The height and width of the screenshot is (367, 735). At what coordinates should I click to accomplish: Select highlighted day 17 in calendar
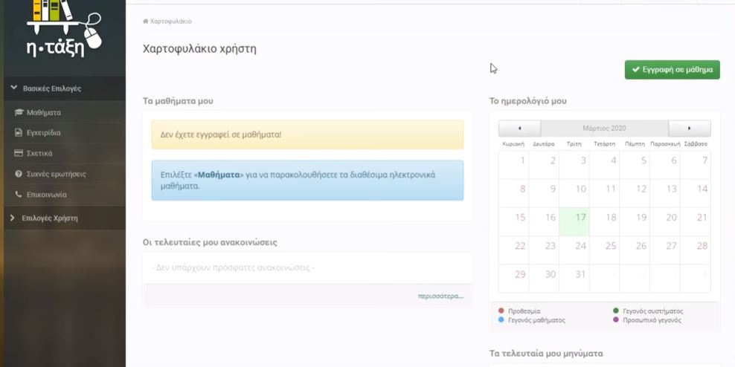(x=574, y=222)
